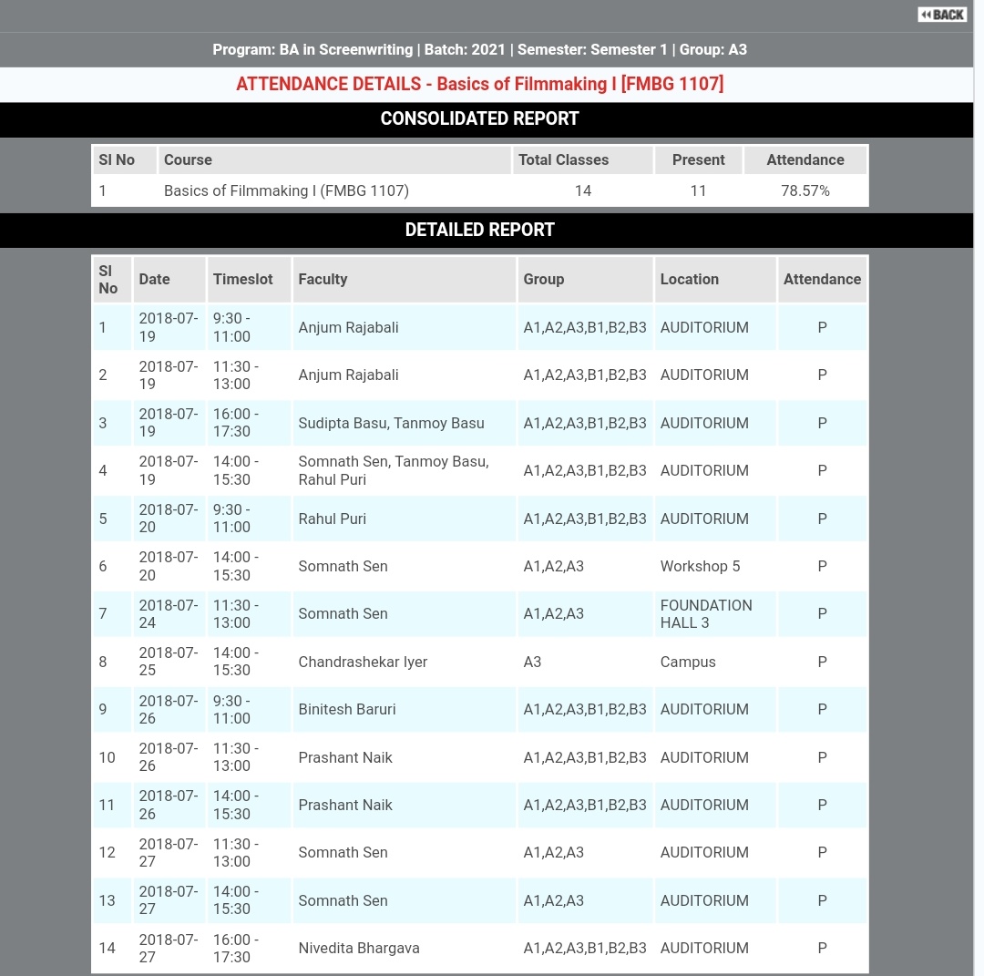Click the DETAILED REPORT header bar
984x976 pixels.
tap(479, 230)
